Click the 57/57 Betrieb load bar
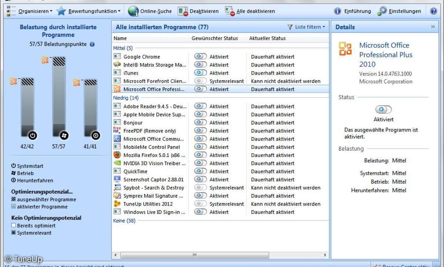The image size is (444, 267). 59,97
